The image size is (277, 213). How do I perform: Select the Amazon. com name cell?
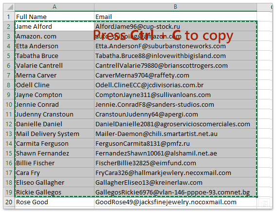click(x=55, y=36)
